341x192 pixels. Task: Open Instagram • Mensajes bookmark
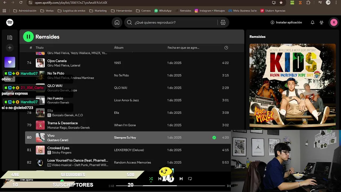click(x=210, y=11)
